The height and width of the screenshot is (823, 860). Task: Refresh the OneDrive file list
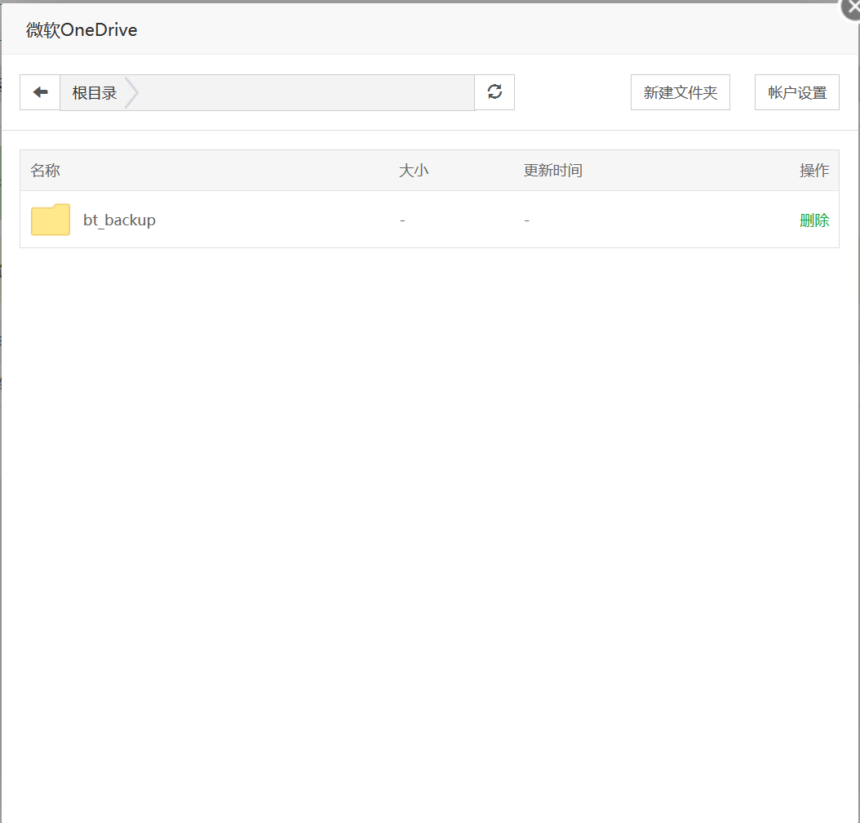point(494,92)
